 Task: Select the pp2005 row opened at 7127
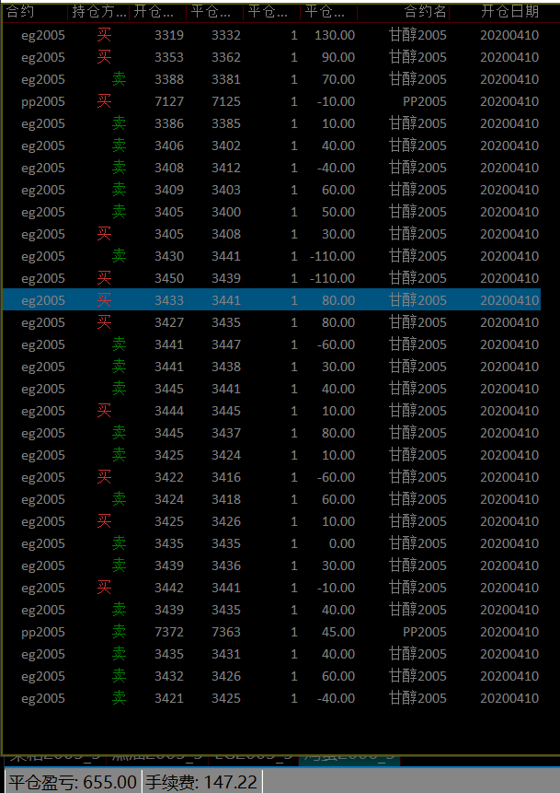[271, 101]
